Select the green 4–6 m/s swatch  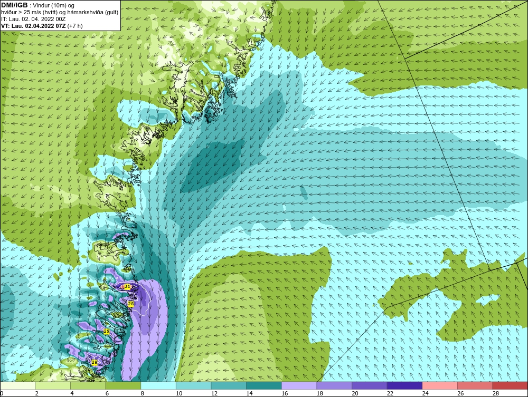point(88,385)
